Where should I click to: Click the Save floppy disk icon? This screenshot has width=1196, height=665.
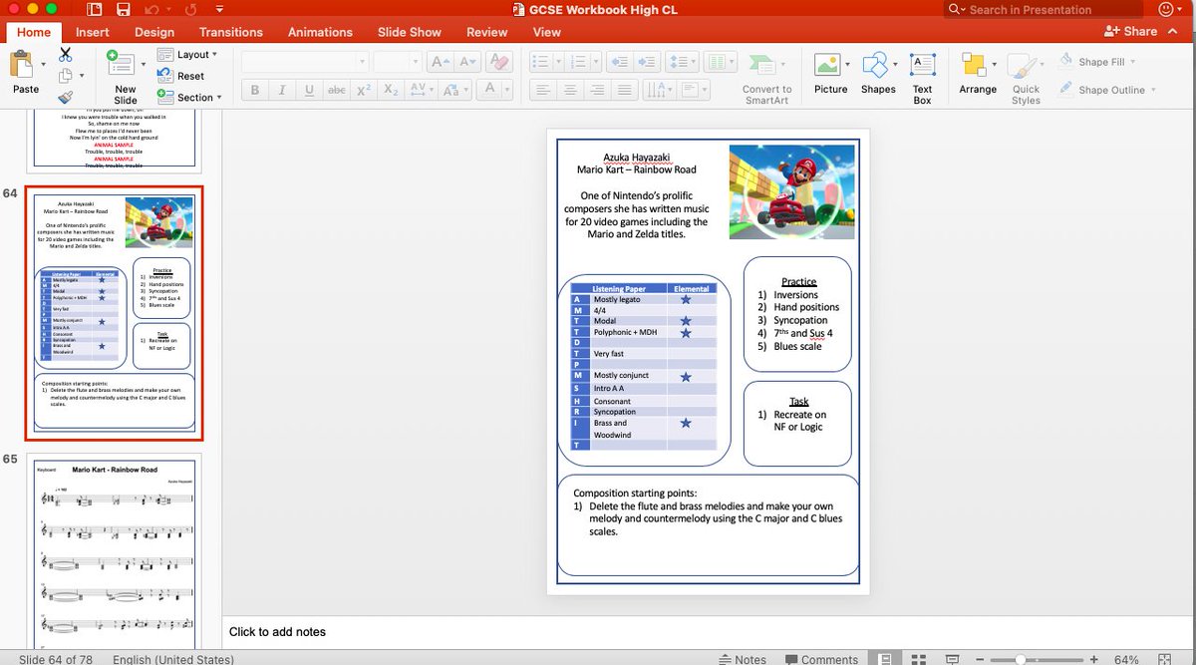[124, 10]
